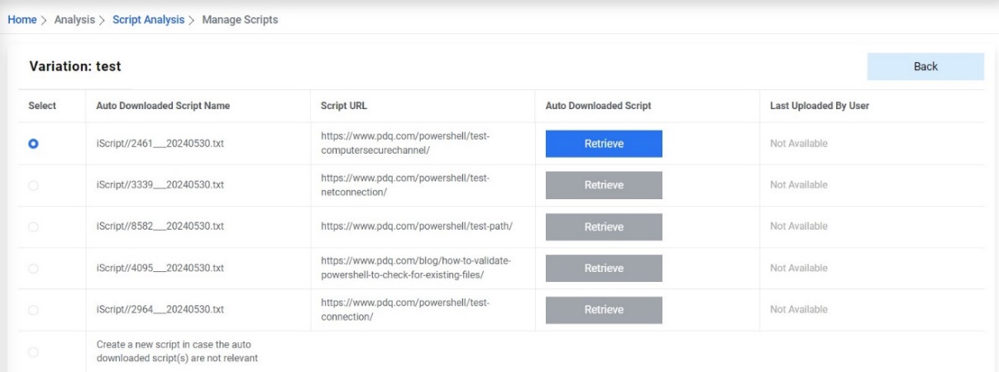999x372 pixels.
Task: Click Auto Downloaded Script Name column header
Action: point(163,106)
